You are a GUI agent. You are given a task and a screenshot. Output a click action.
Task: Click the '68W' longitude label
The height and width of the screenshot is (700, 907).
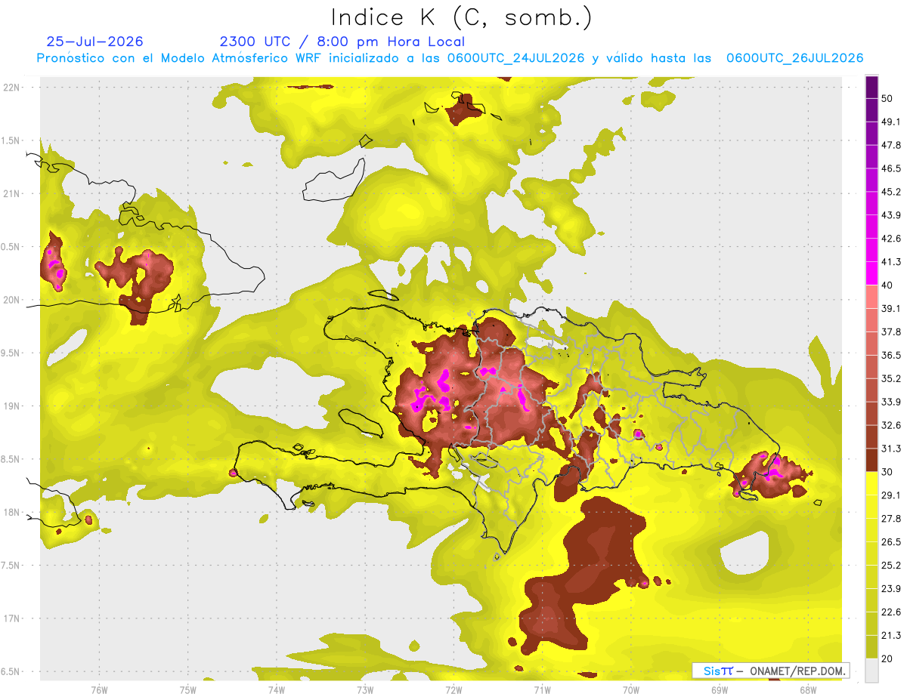[x=808, y=689]
